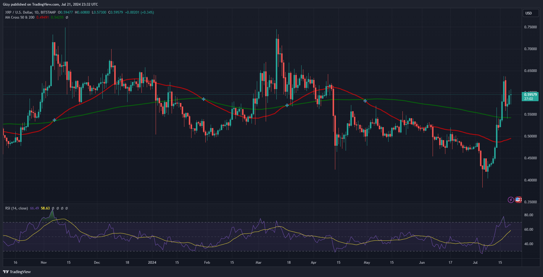Click the change value +0.00201 (+0.34%)
The width and height of the screenshot is (543, 277).
pos(139,12)
